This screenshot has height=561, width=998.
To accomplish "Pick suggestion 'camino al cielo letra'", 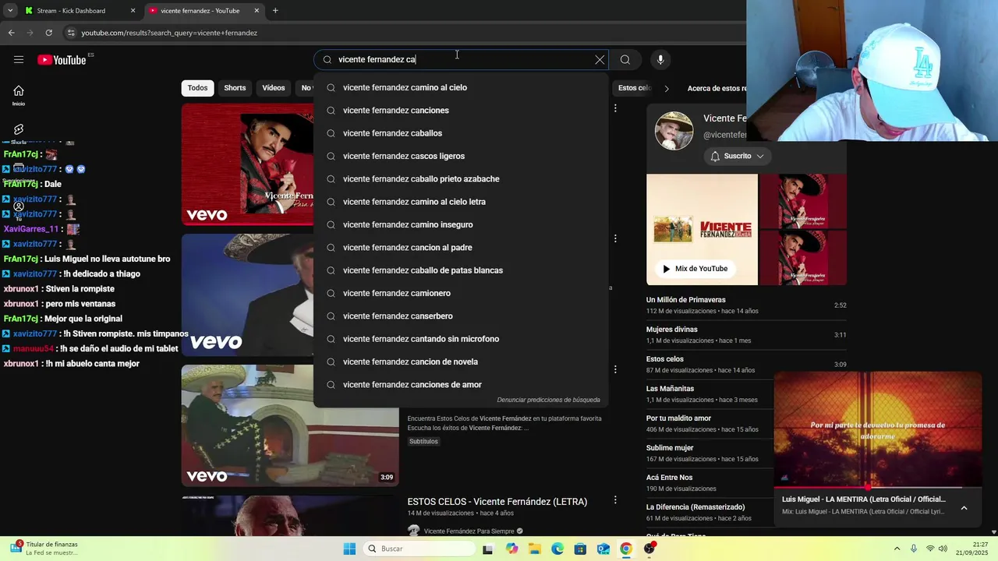I will 461,202.
